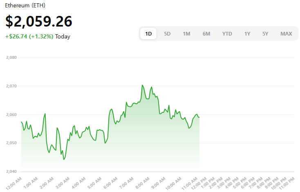Image resolution: width=300 pixels, height=192 pixels.
Task: Open the 1M chart view
Action: 186,33
